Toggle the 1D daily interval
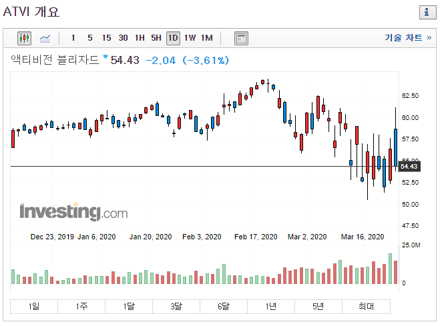Viewport: 444px width, 326px height. click(173, 38)
